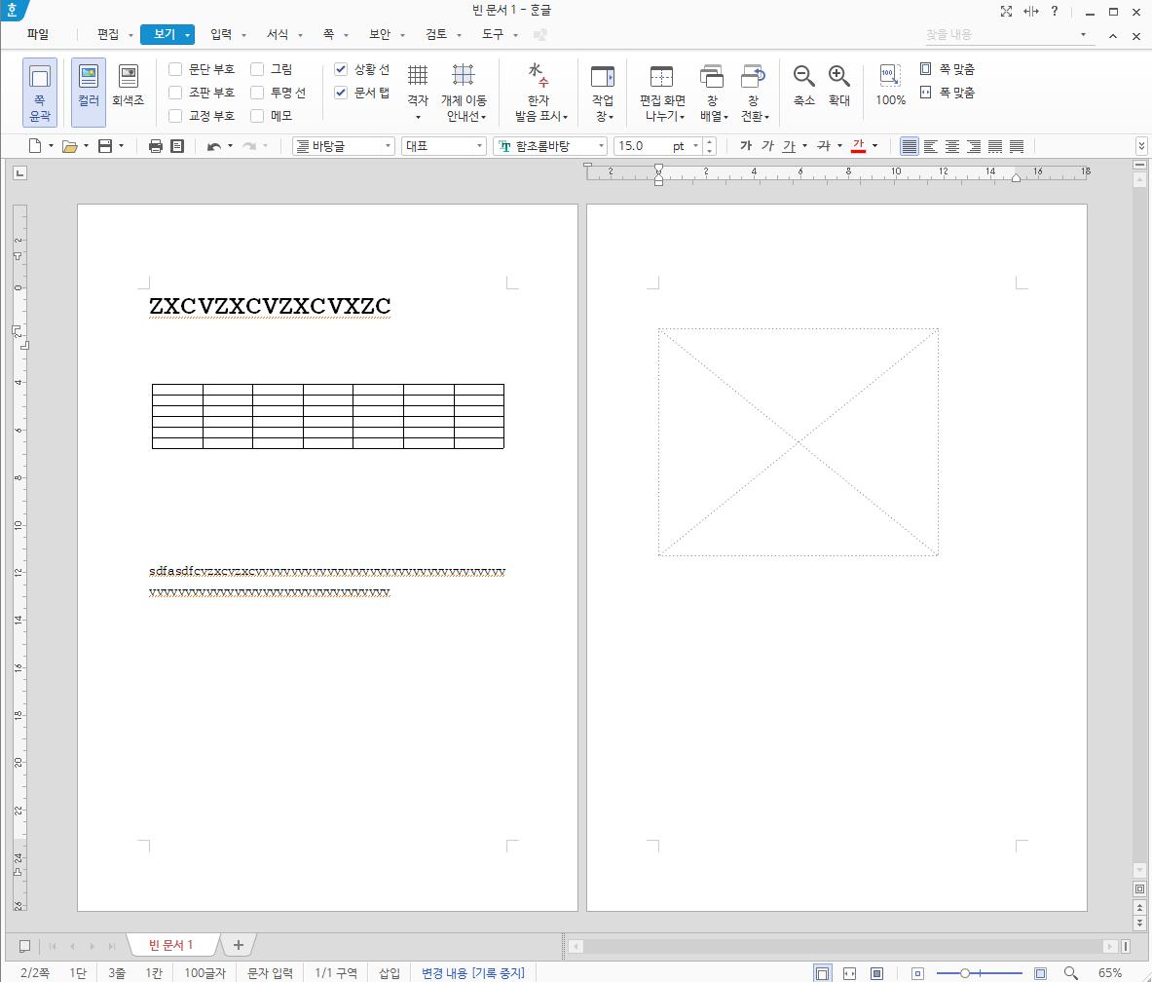Image resolution: width=1152 pixels, height=982 pixels.
Task: Expand the 함초롬바탕 font dropdown
Action: pos(601,146)
